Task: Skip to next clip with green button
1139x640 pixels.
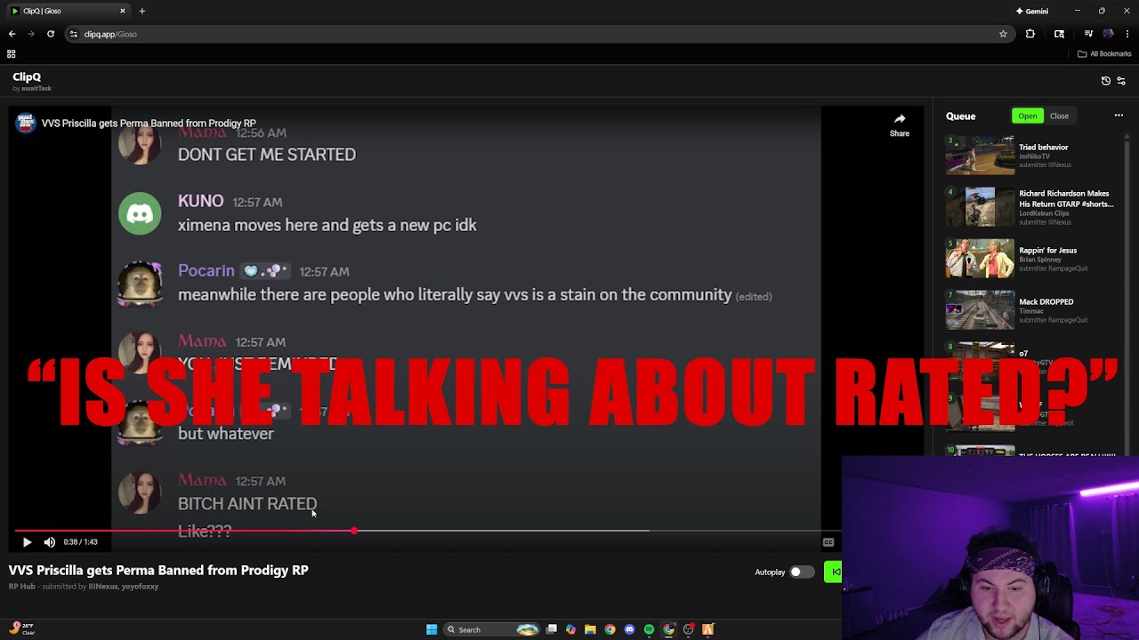Action: tap(834, 572)
